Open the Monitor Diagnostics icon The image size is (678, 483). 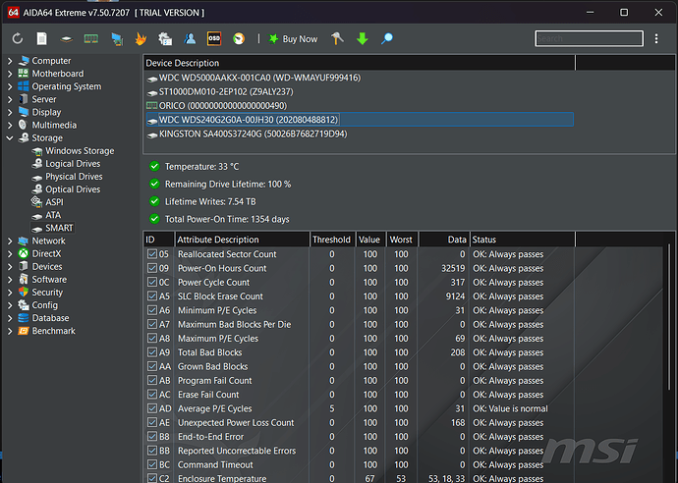117,39
